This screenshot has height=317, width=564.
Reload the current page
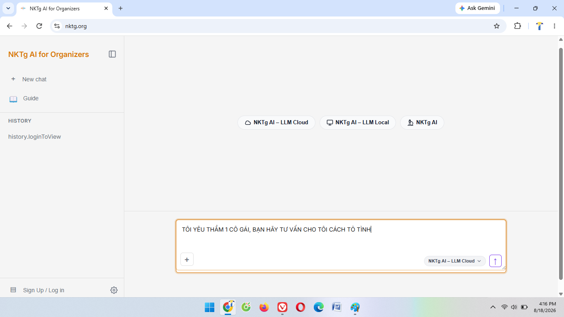(39, 26)
